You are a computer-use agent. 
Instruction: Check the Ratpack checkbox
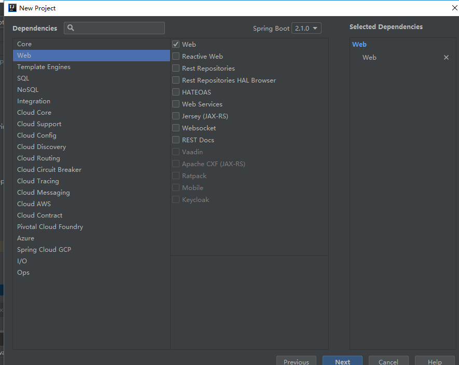click(x=176, y=176)
